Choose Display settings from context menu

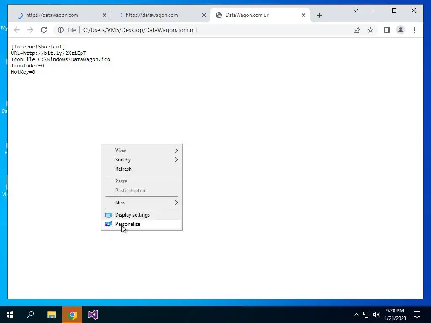[141, 215]
